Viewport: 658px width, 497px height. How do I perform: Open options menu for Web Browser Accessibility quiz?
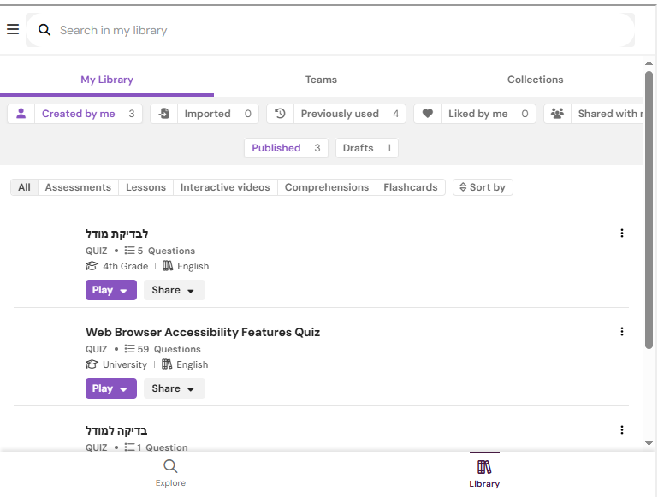[x=621, y=332]
